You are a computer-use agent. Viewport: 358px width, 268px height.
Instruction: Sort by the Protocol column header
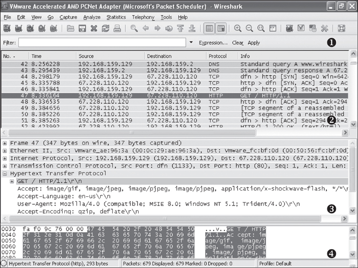(222, 56)
